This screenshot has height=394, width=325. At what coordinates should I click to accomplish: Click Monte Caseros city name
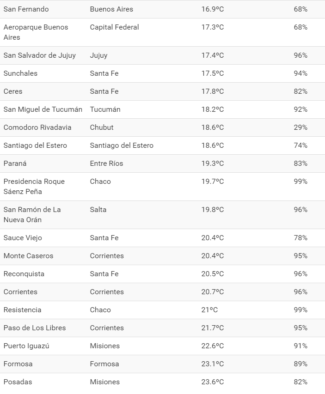[28, 256]
